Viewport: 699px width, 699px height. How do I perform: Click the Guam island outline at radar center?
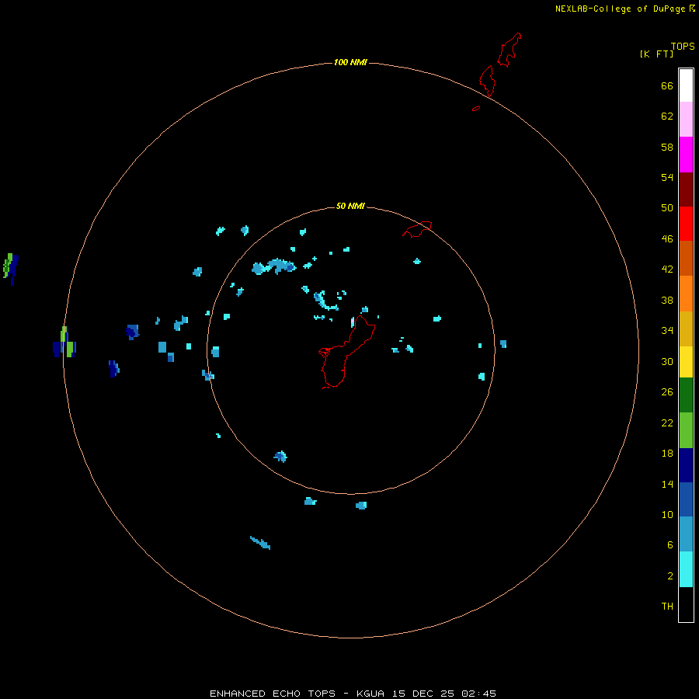pyautogui.click(x=346, y=352)
